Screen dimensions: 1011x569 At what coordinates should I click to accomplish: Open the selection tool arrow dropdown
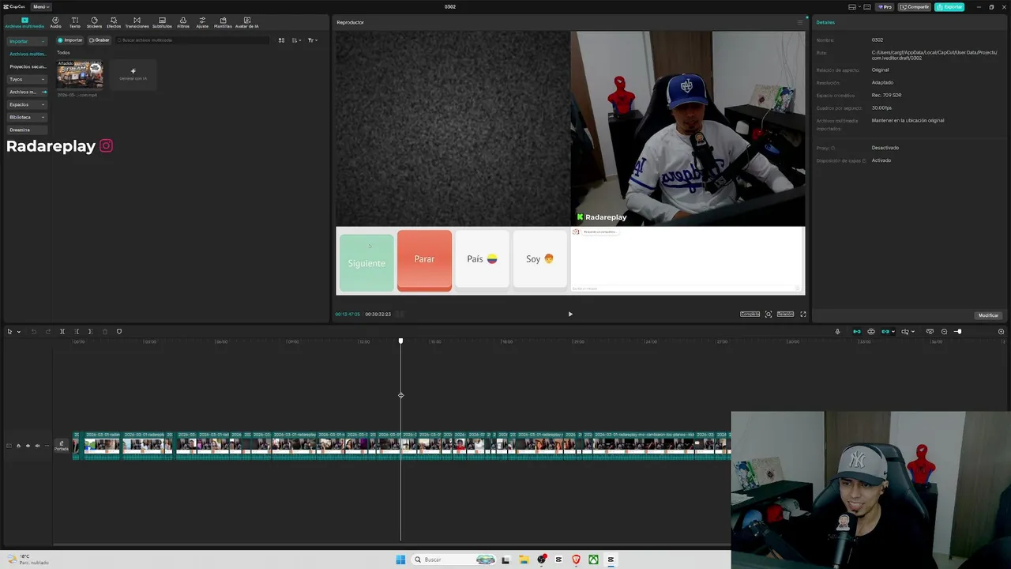18,332
